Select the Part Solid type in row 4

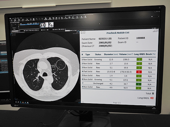(x=88, y=71)
